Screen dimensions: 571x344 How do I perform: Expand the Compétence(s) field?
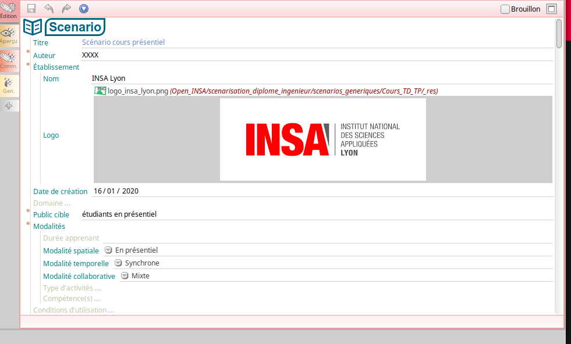[x=72, y=299]
